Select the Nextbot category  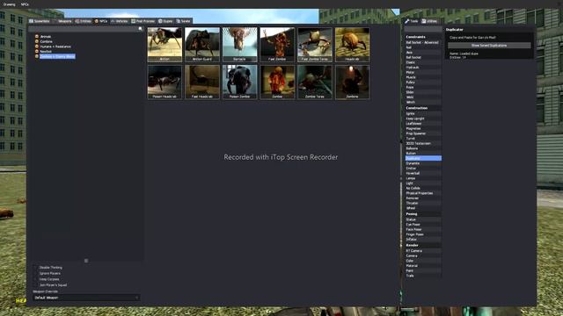tap(46, 52)
